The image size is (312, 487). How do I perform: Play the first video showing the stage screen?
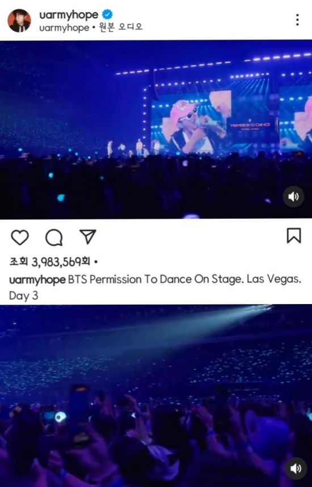pyautogui.click(x=156, y=130)
